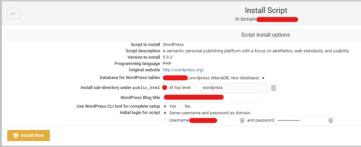Click the password manager icon in Username field
Screen dimensions: 361x147
[x=242, y=121]
